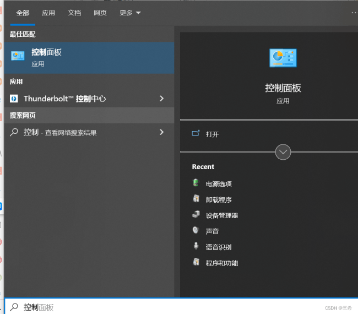Expand the 控制 web search arrow
The height and width of the screenshot is (314, 358).
161,132
